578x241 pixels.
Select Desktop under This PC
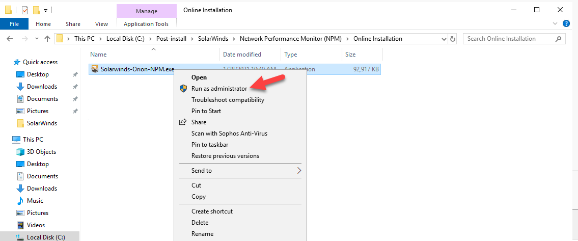38,164
